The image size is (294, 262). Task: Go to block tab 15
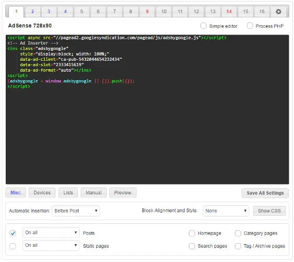pos(245,12)
